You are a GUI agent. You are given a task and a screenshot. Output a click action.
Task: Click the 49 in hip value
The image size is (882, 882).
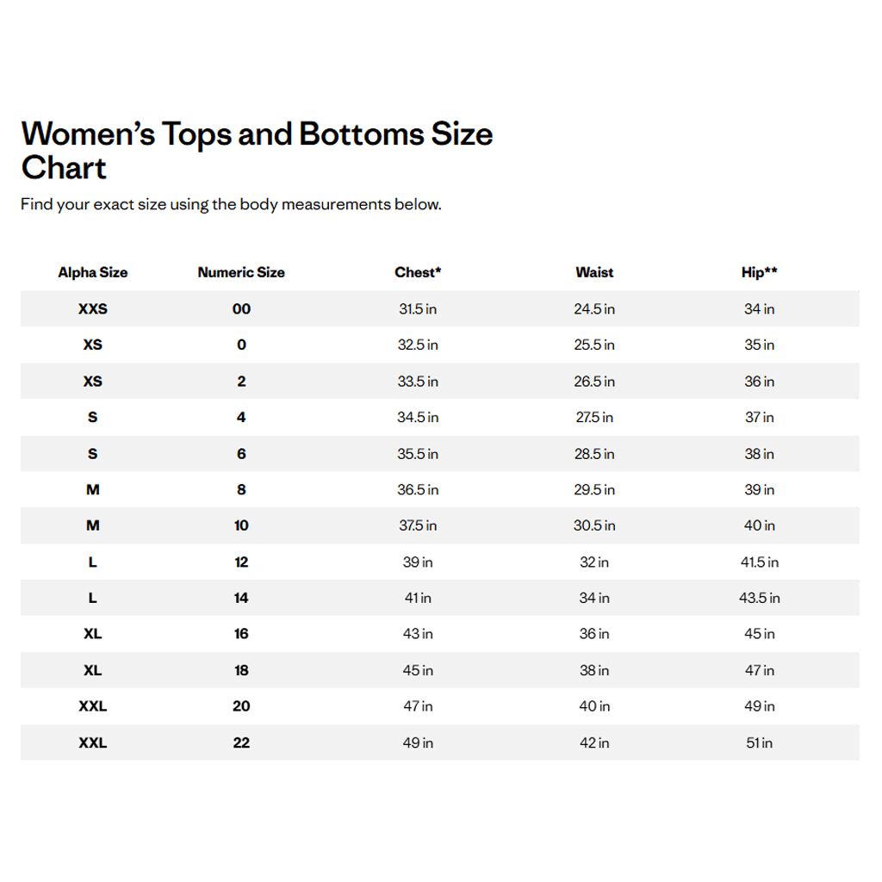[x=759, y=706]
